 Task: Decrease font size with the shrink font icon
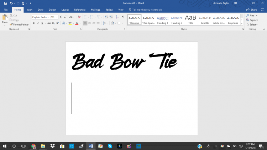tap(65, 17)
